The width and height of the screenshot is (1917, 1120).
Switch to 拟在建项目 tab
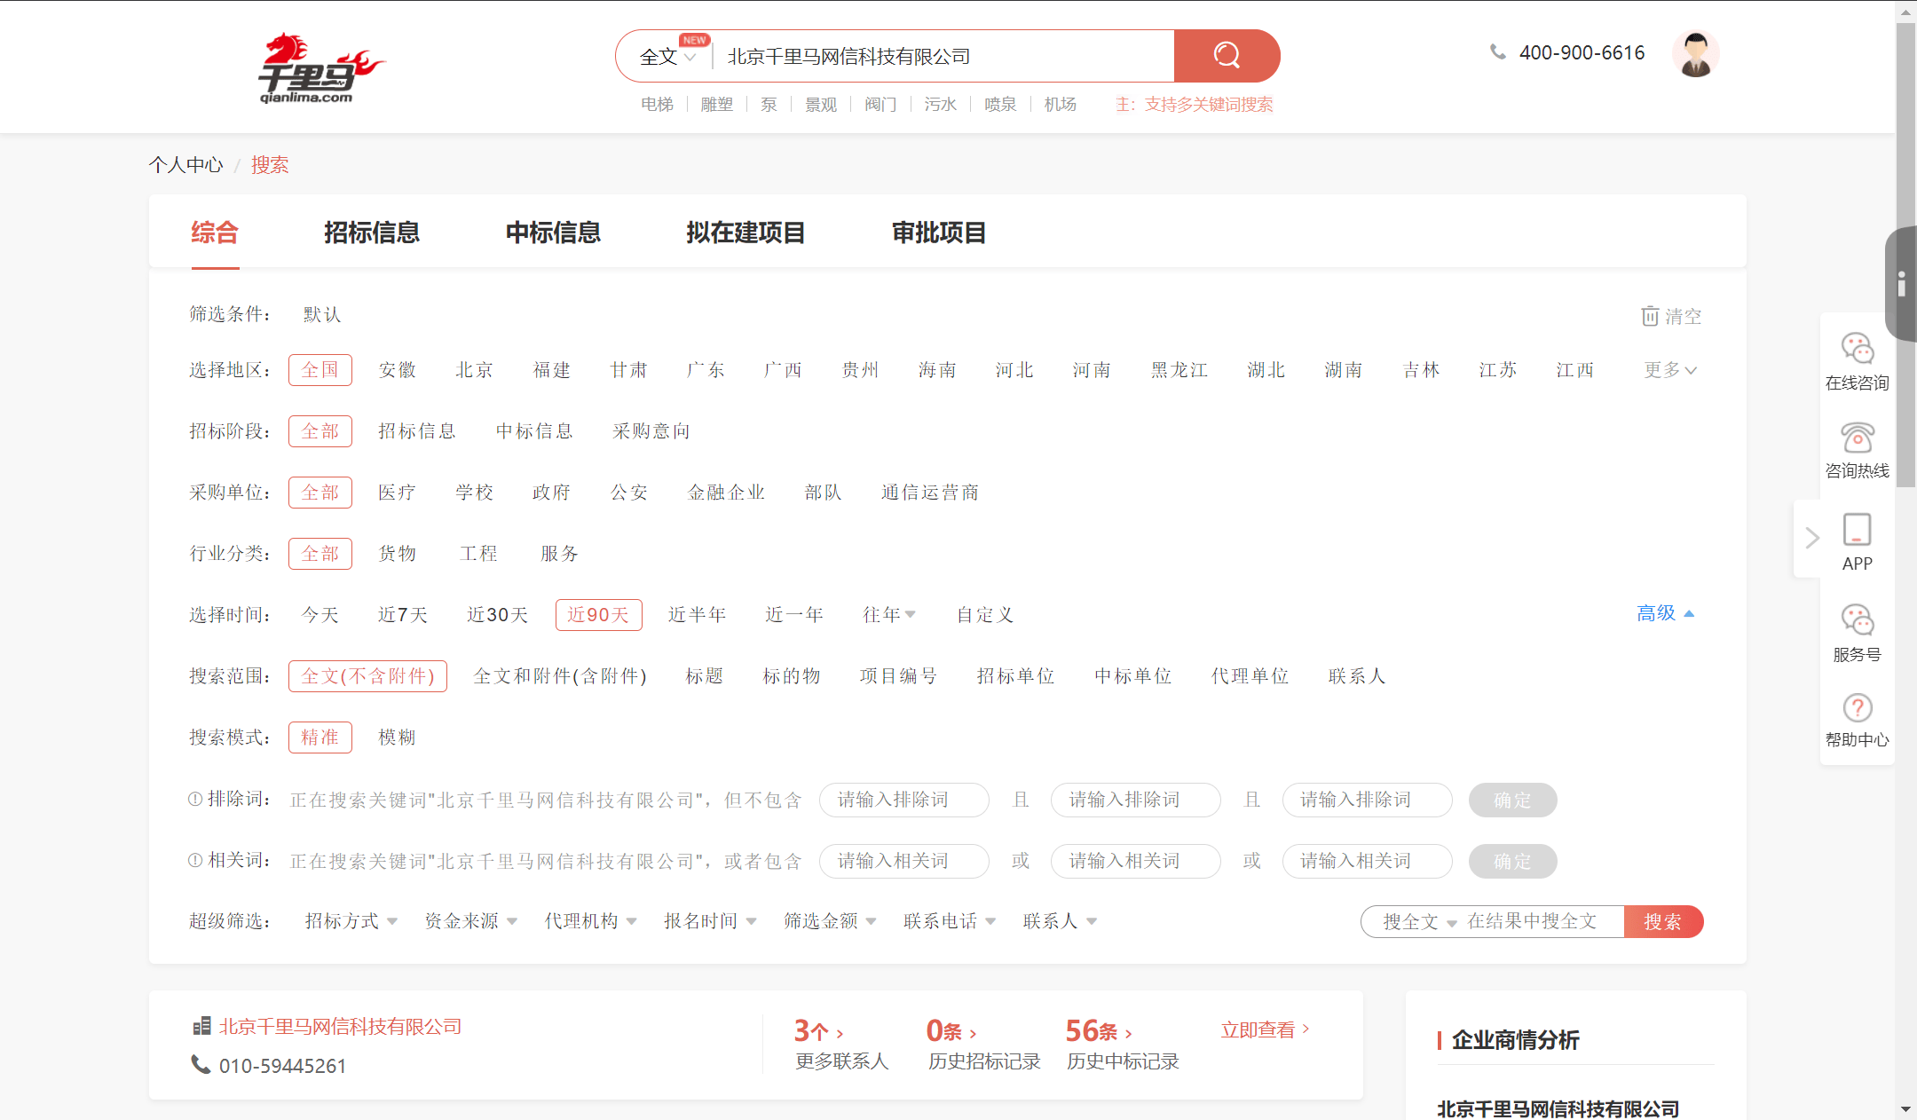(x=745, y=233)
